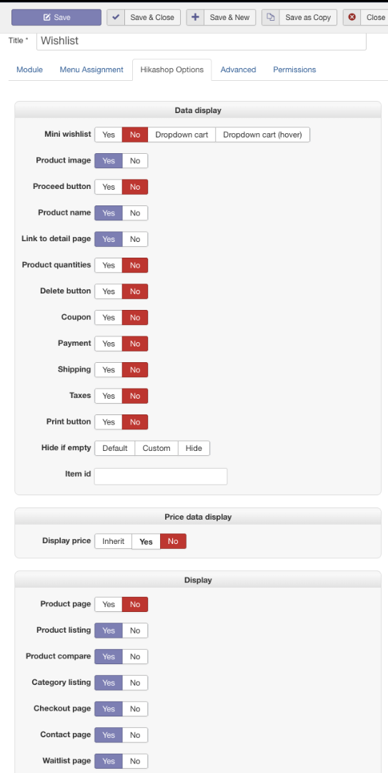Switch to the Menu Assignment tab

pos(91,69)
